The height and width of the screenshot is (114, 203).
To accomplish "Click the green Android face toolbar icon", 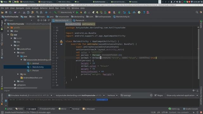I will click(139, 12).
